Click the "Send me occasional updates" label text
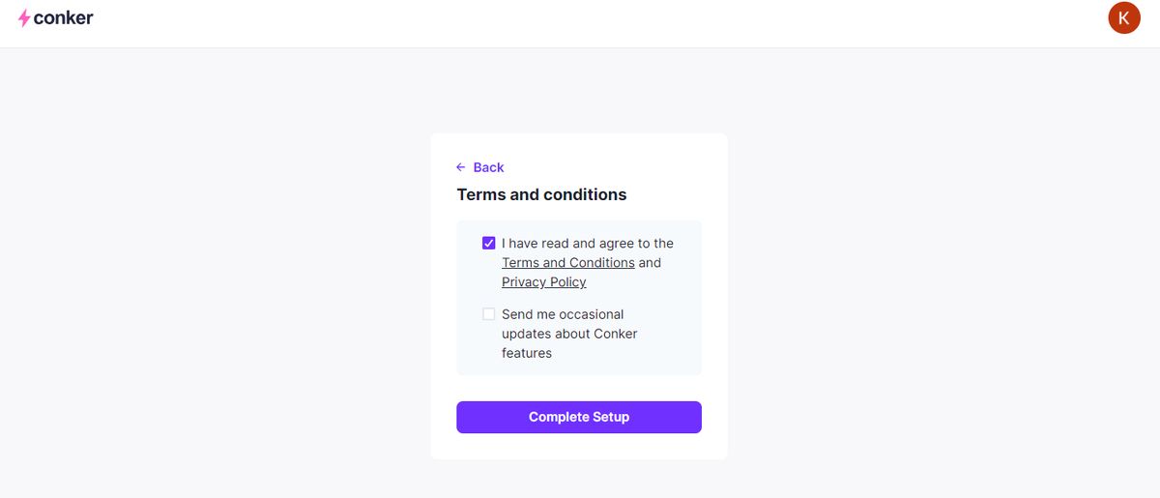 point(563,314)
